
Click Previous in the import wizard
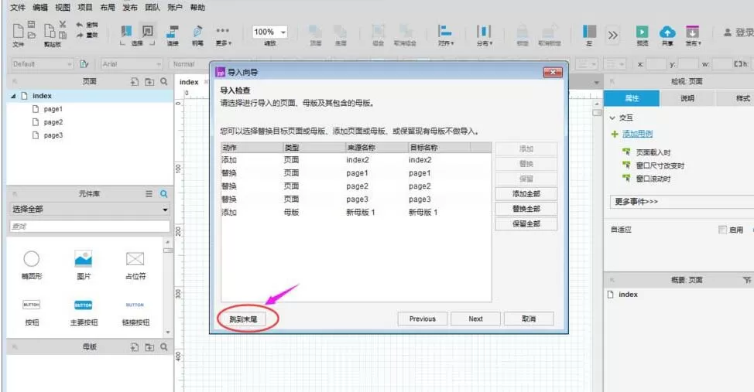(x=422, y=319)
